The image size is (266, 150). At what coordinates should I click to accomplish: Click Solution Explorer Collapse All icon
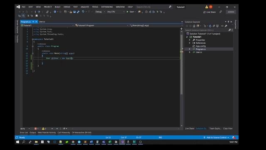(x=214, y=26)
